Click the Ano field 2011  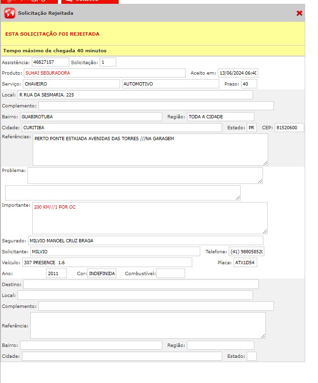(56, 273)
